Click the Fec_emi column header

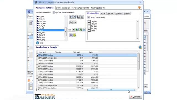tap(42, 52)
